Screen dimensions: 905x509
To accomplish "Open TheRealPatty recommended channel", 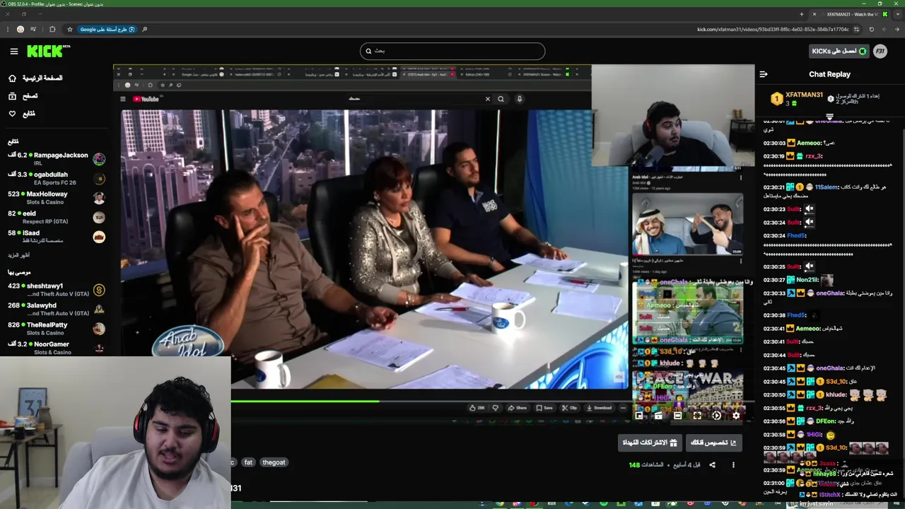I will pos(57,329).
